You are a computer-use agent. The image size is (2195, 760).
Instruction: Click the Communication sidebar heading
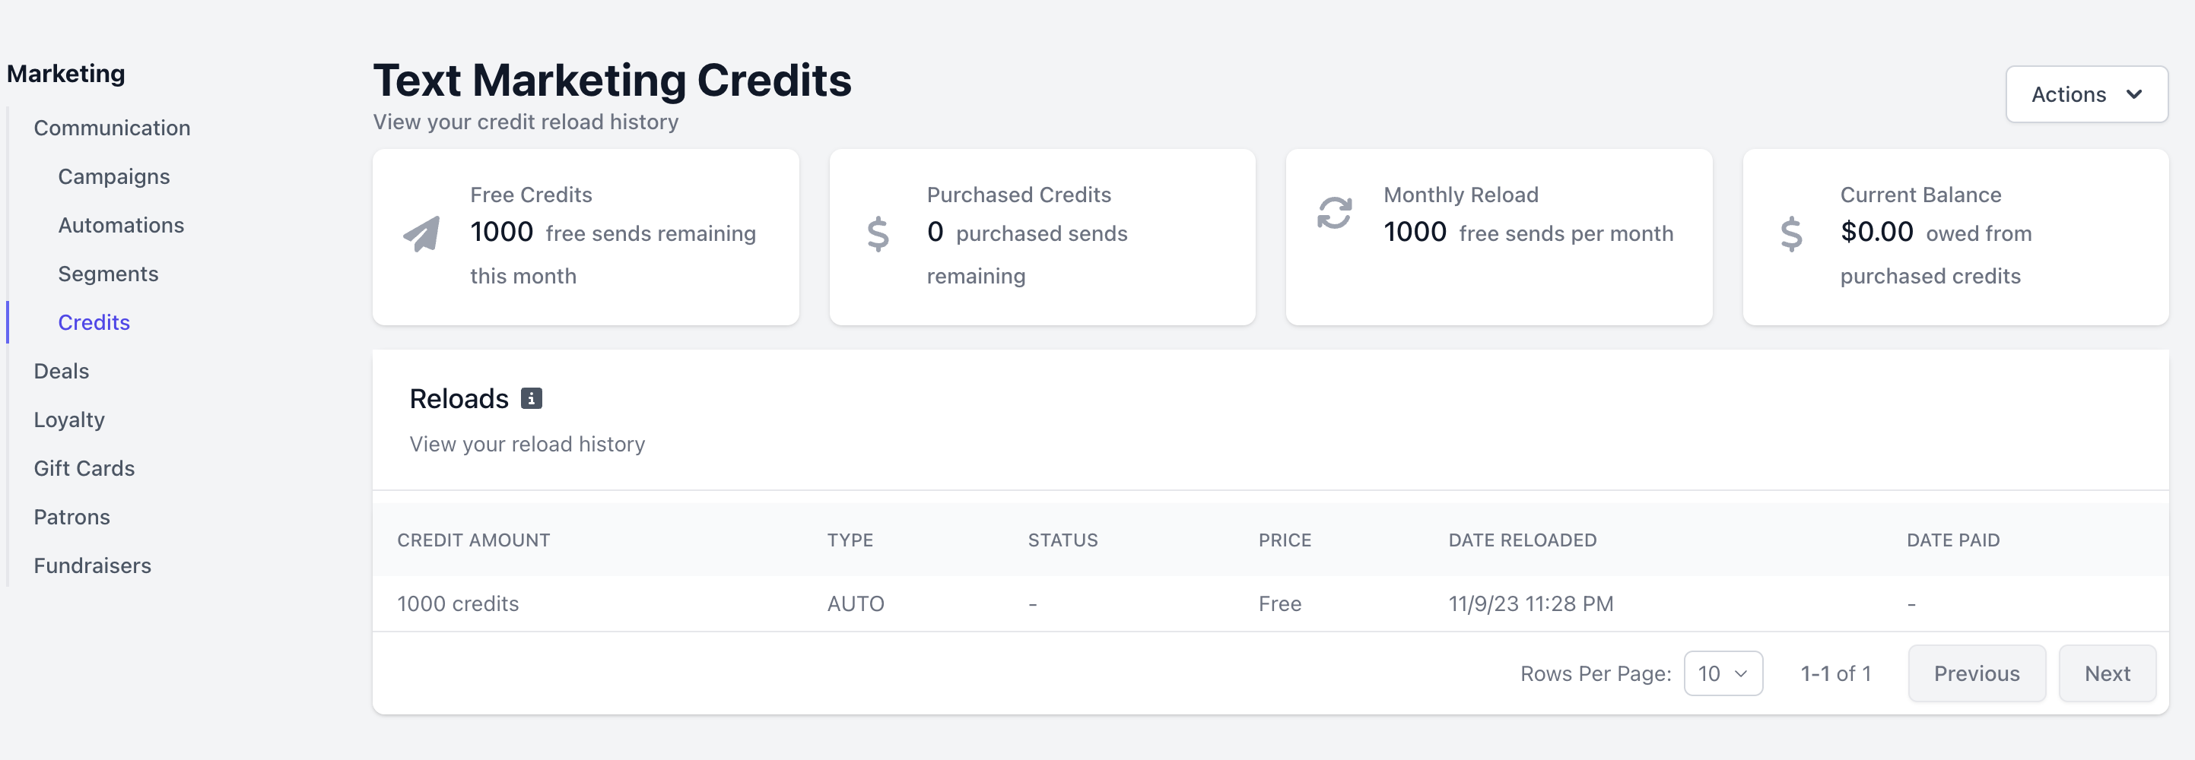[x=112, y=128]
